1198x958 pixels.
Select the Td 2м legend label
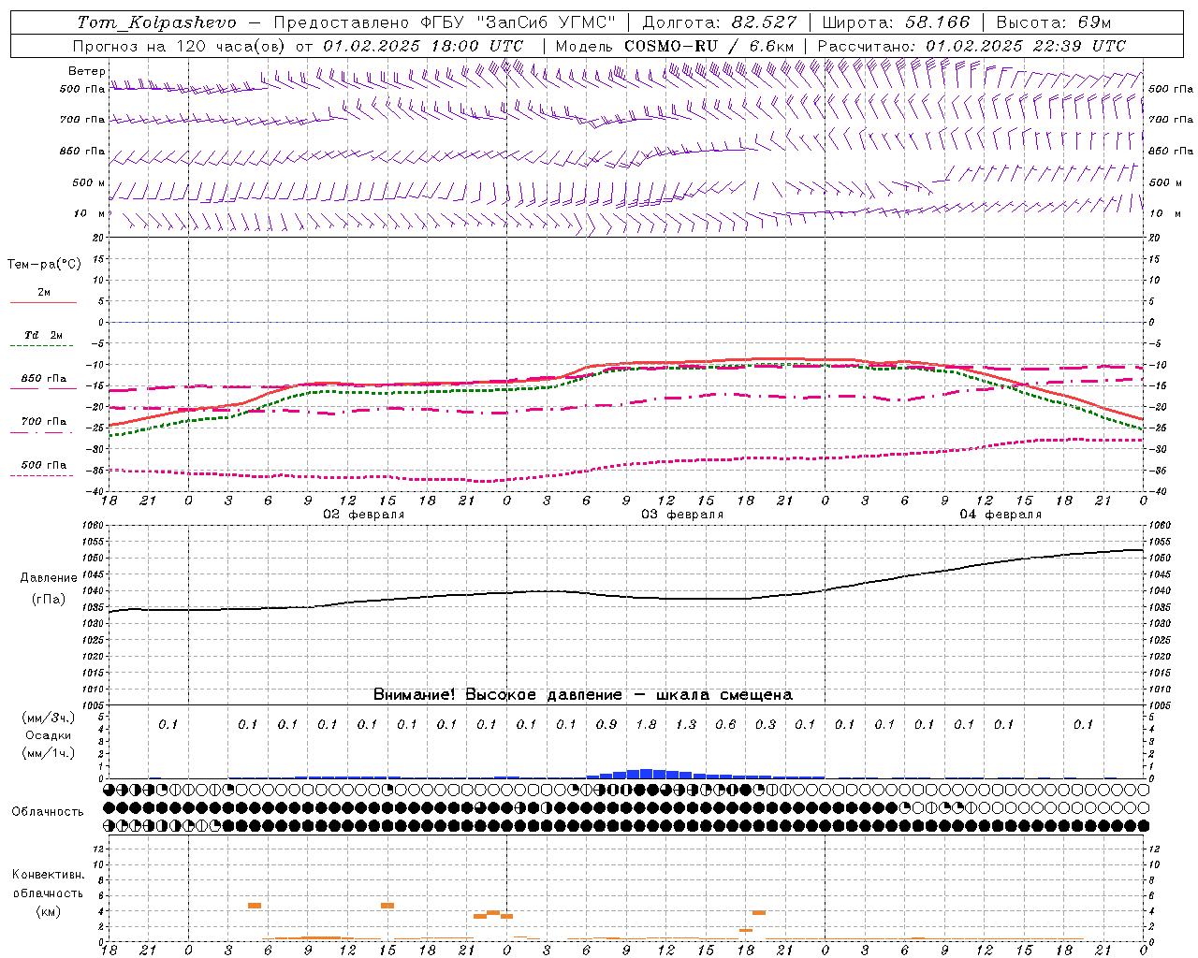click(x=43, y=335)
